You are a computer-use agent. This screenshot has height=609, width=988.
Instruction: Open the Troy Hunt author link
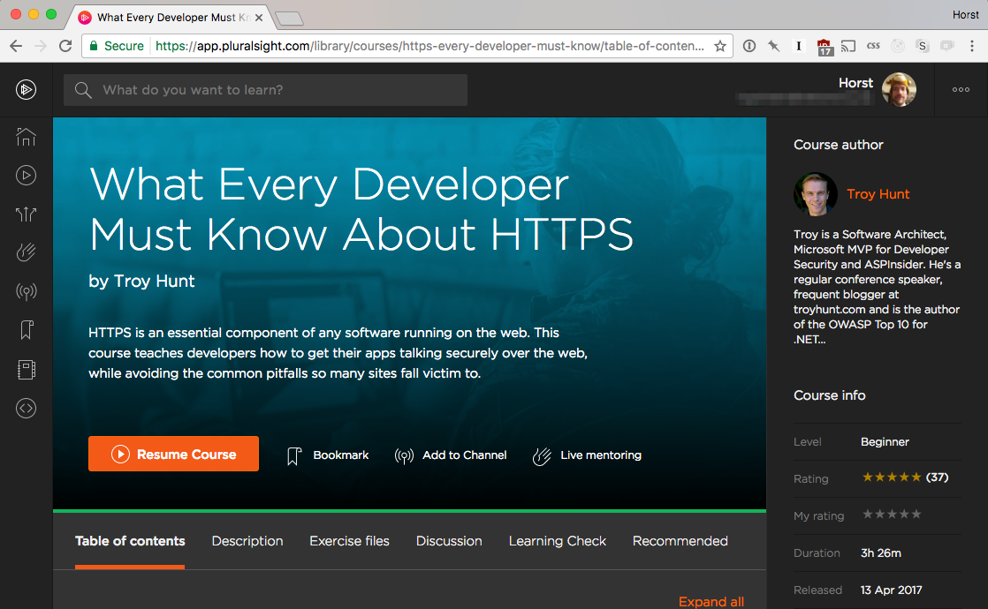pyautogui.click(x=878, y=194)
